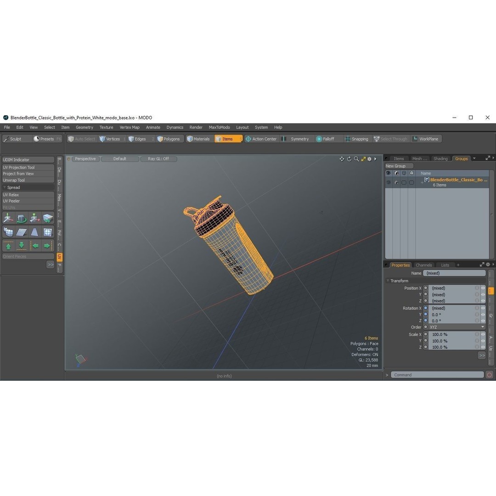Switch to the Lists tab

[445, 265]
